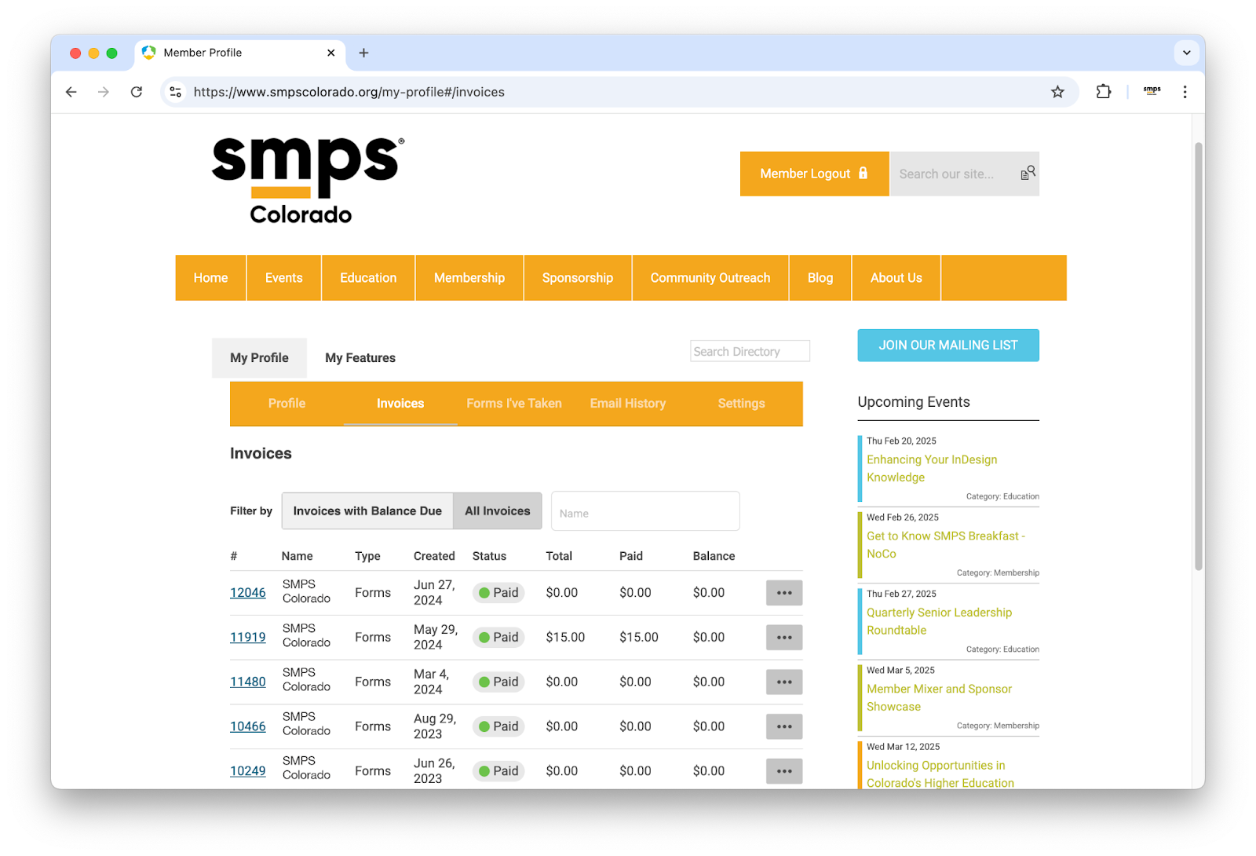
Task: Click the site search magnifier icon
Action: 1028,174
